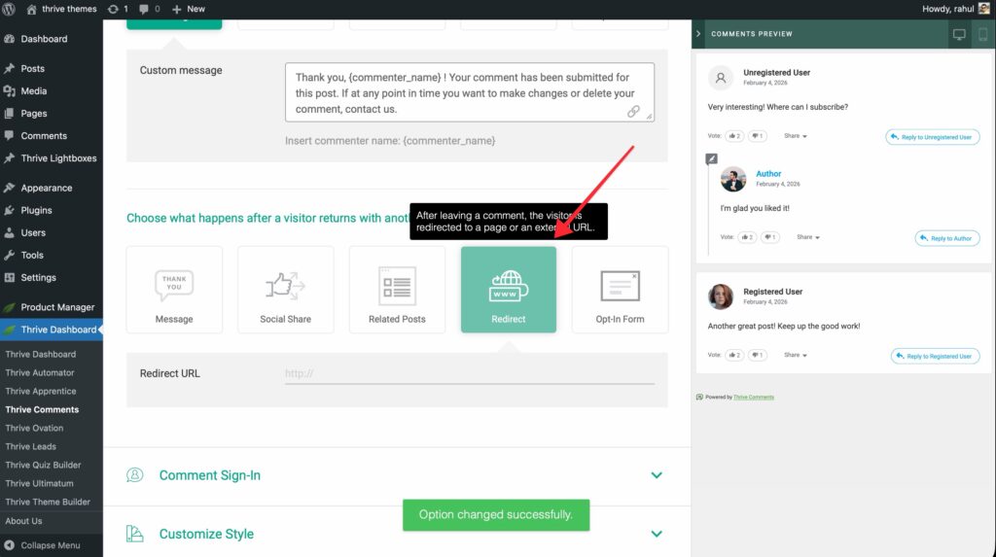Image resolution: width=996 pixels, height=557 pixels.
Task: Open the Thrive Comments powered-by link
Action: click(x=754, y=397)
